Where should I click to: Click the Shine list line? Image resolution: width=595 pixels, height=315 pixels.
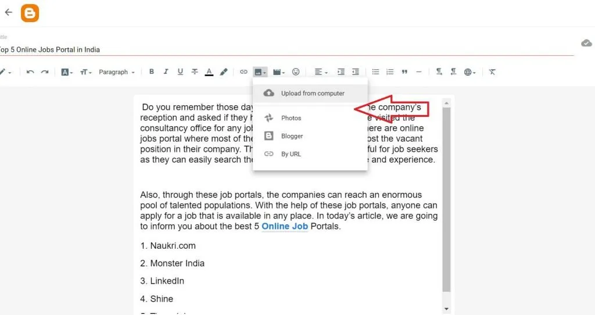pyautogui.click(x=157, y=299)
